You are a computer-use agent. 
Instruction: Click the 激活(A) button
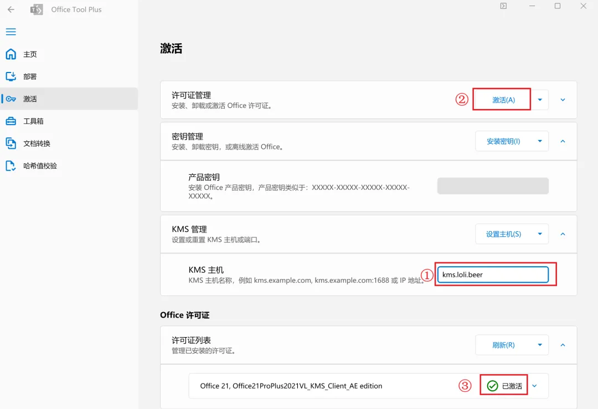point(503,100)
